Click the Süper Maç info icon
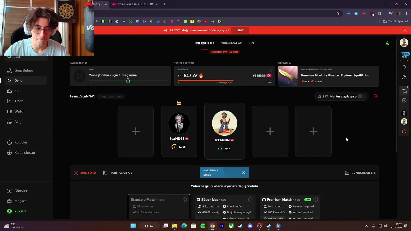This screenshot has height=231, width=411. tap(250, 200)
